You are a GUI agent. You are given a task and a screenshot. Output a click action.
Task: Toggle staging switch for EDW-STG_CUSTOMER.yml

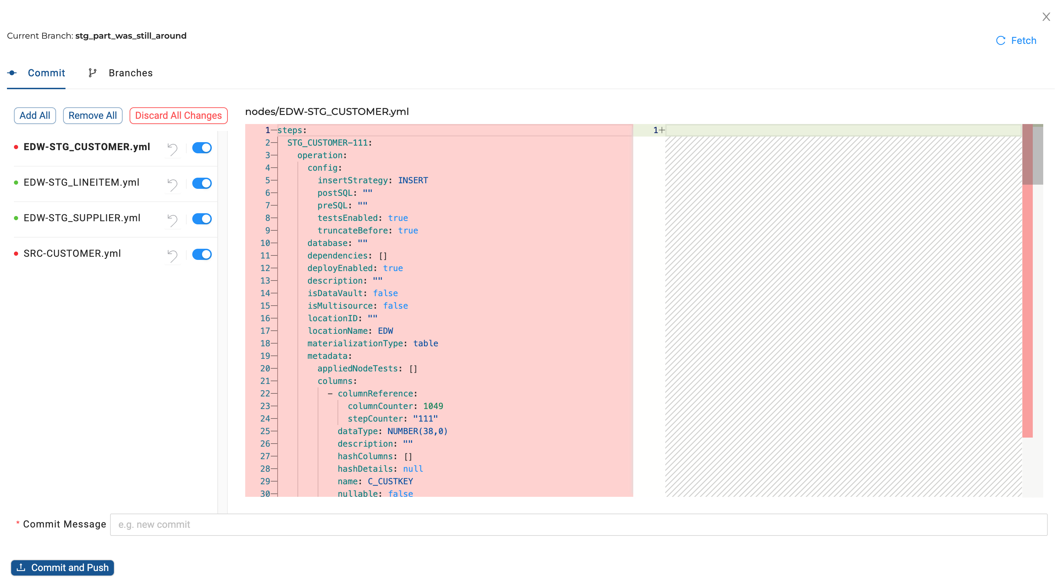(x=202, y=147)
